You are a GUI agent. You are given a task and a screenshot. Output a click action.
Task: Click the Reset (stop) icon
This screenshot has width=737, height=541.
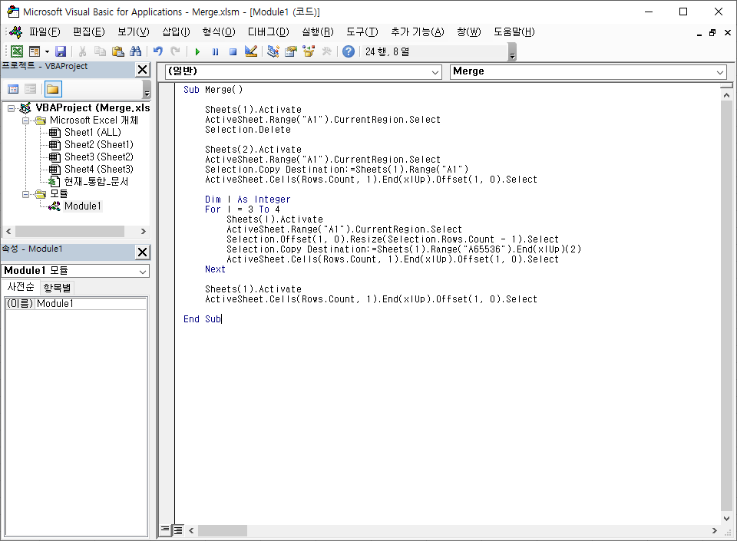click(233, 51)
